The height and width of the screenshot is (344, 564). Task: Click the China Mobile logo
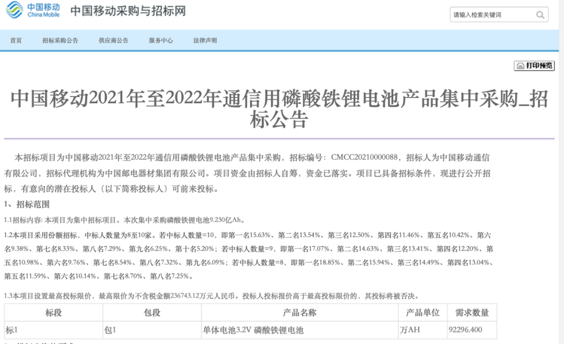(x=33, y=10)
